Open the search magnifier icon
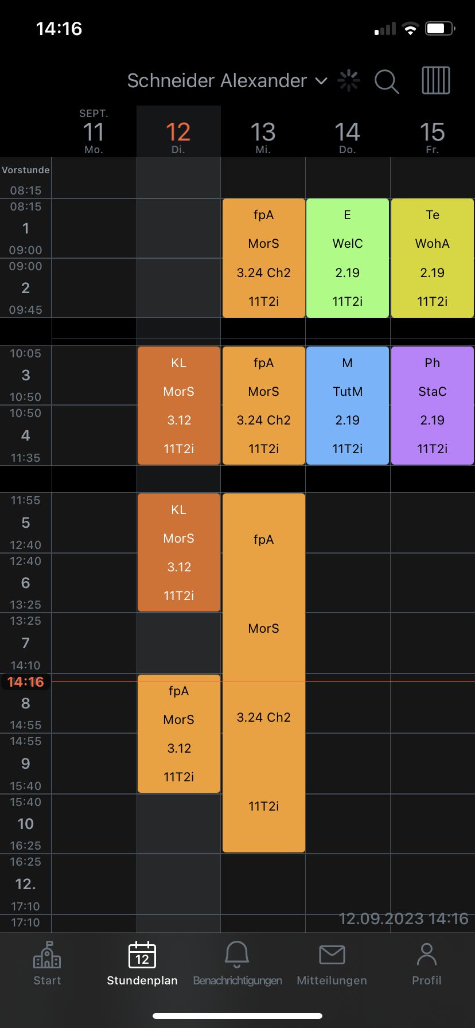 point(387,81)
